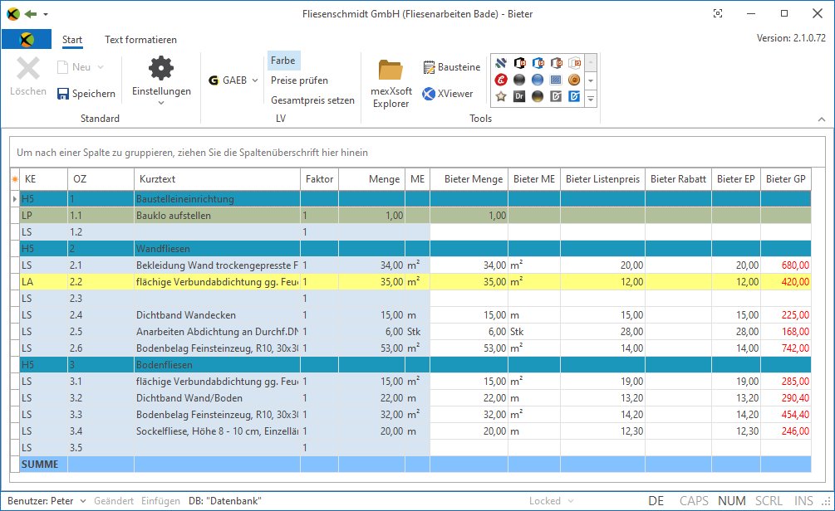
Task: Click the Sockelfliese row 3.4
Action: point(415,431)
